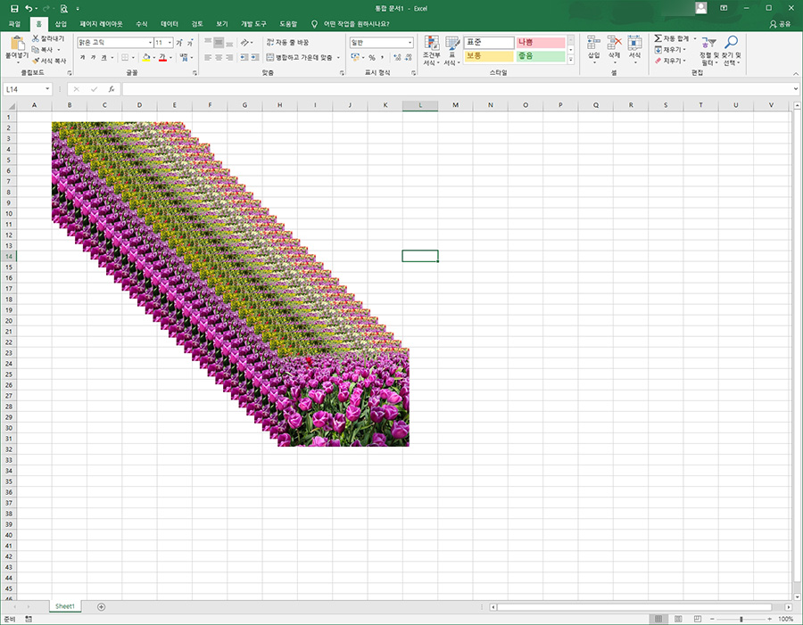
Task: Click Format Painter (서식 복사) brush
Action: (x=36, y=61)
